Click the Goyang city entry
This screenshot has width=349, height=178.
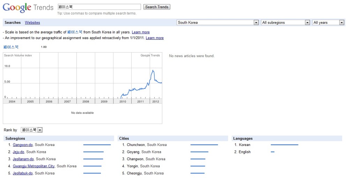point(144,152)
